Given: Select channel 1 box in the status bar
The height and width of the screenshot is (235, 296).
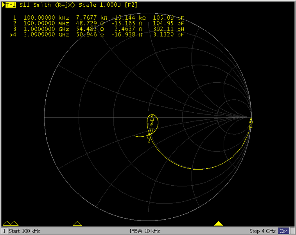Looking at the screenshot, I should [4, 231].
